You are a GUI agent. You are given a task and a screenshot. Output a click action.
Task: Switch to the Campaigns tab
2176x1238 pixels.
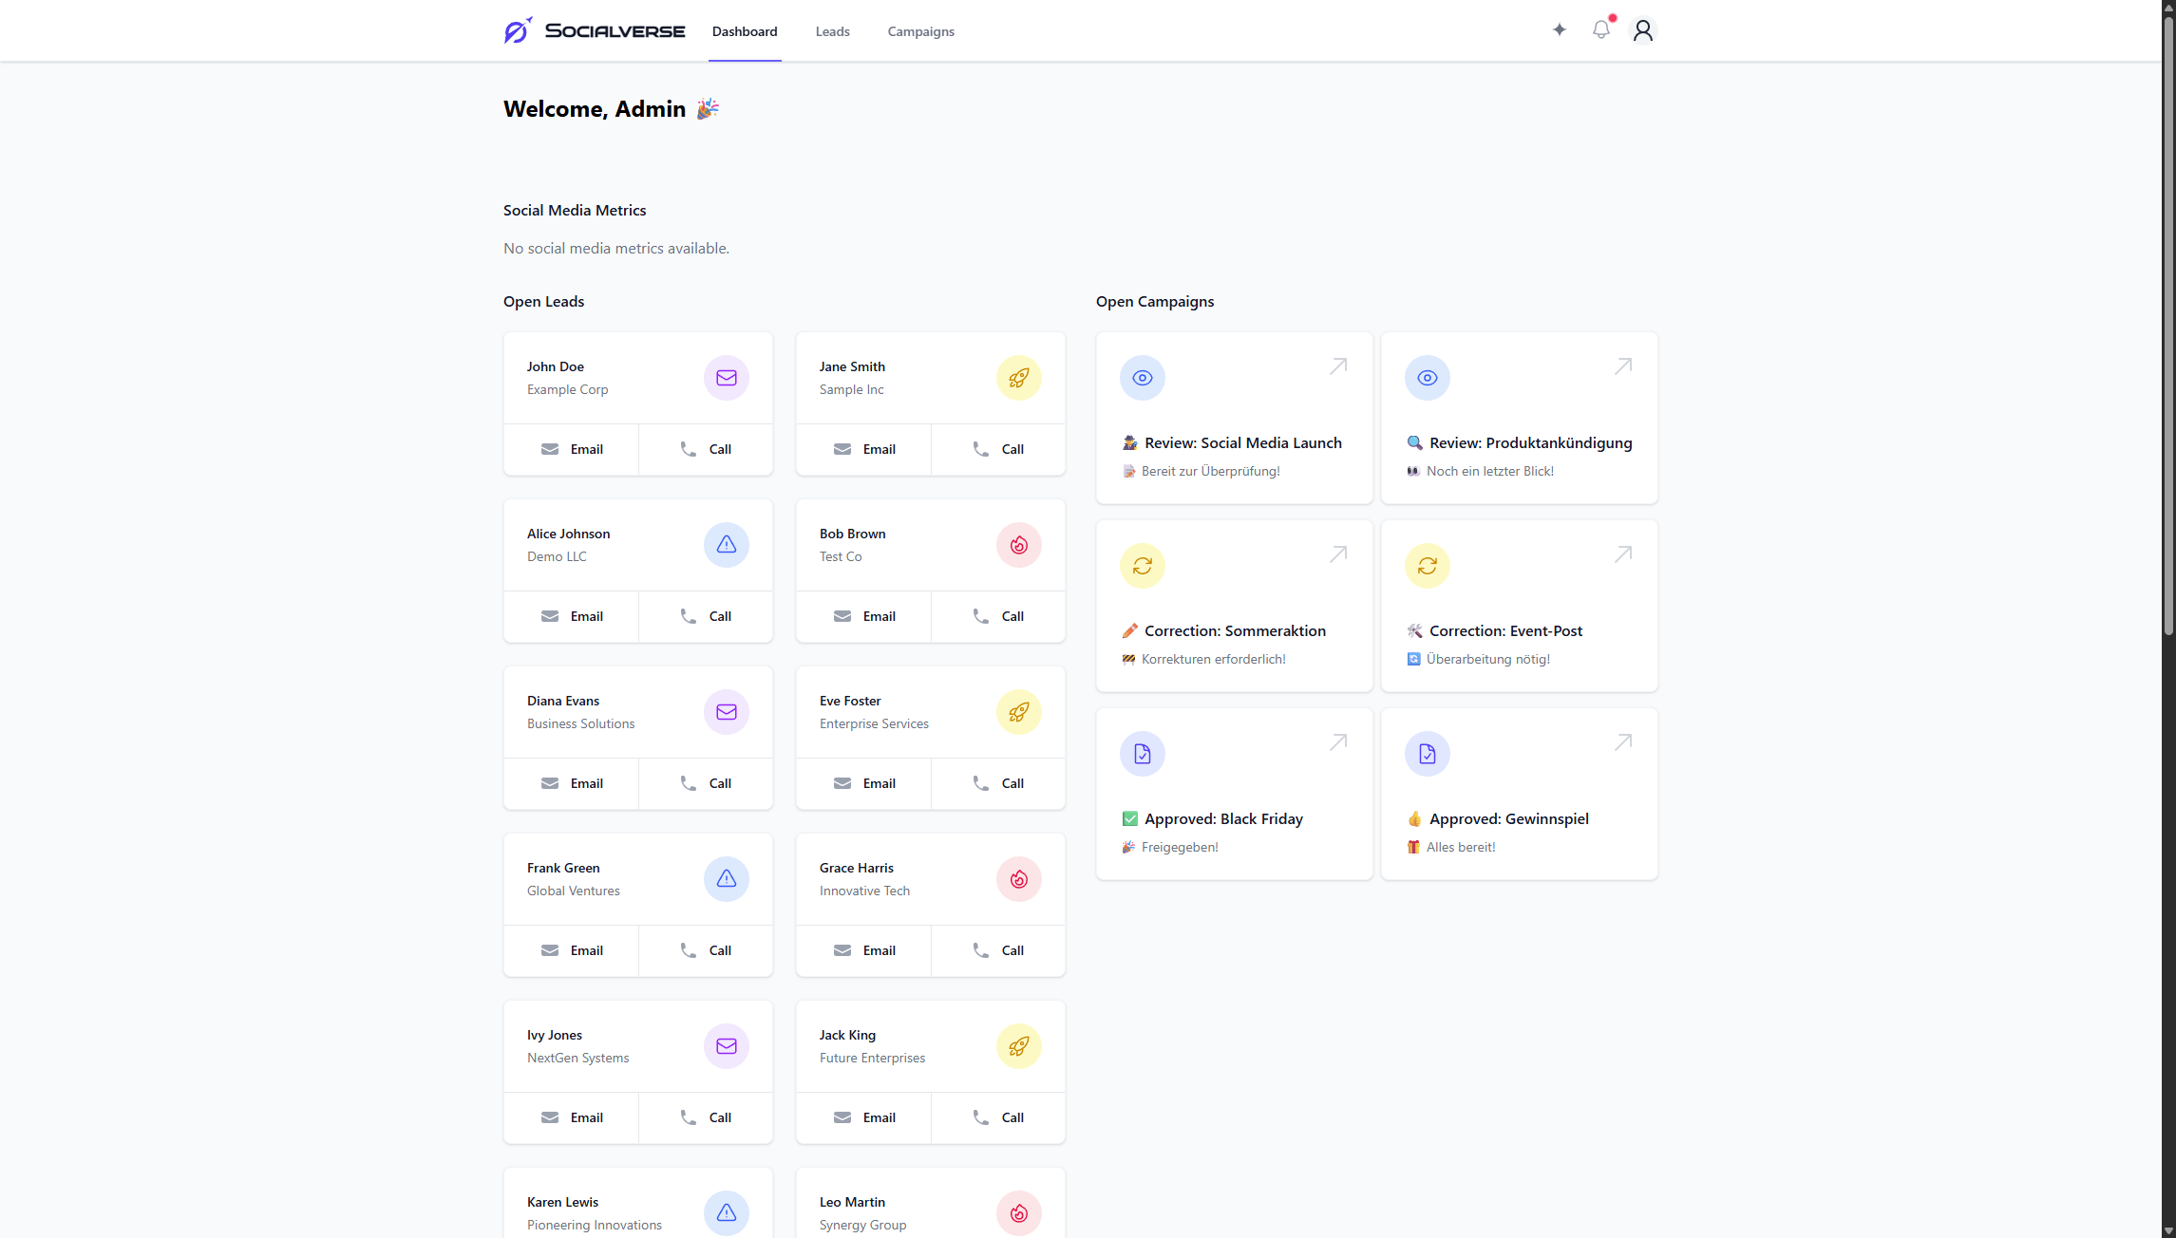920,31
